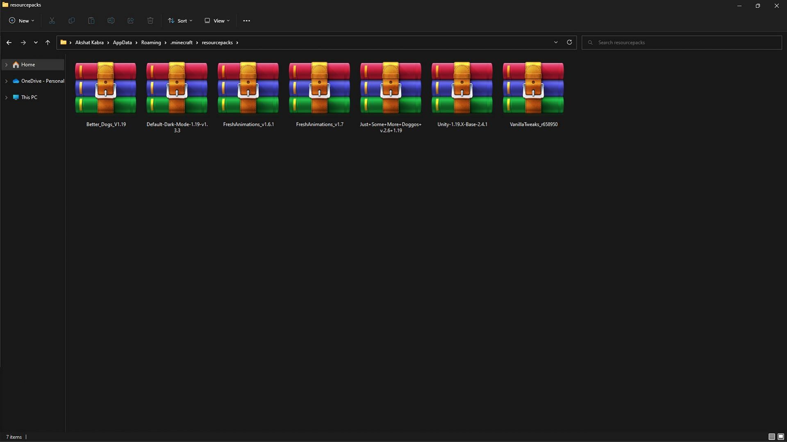Viewport: 787px width, 442px height.
Task: Click the Share icon in toolbar
Action: click(131, 20)
